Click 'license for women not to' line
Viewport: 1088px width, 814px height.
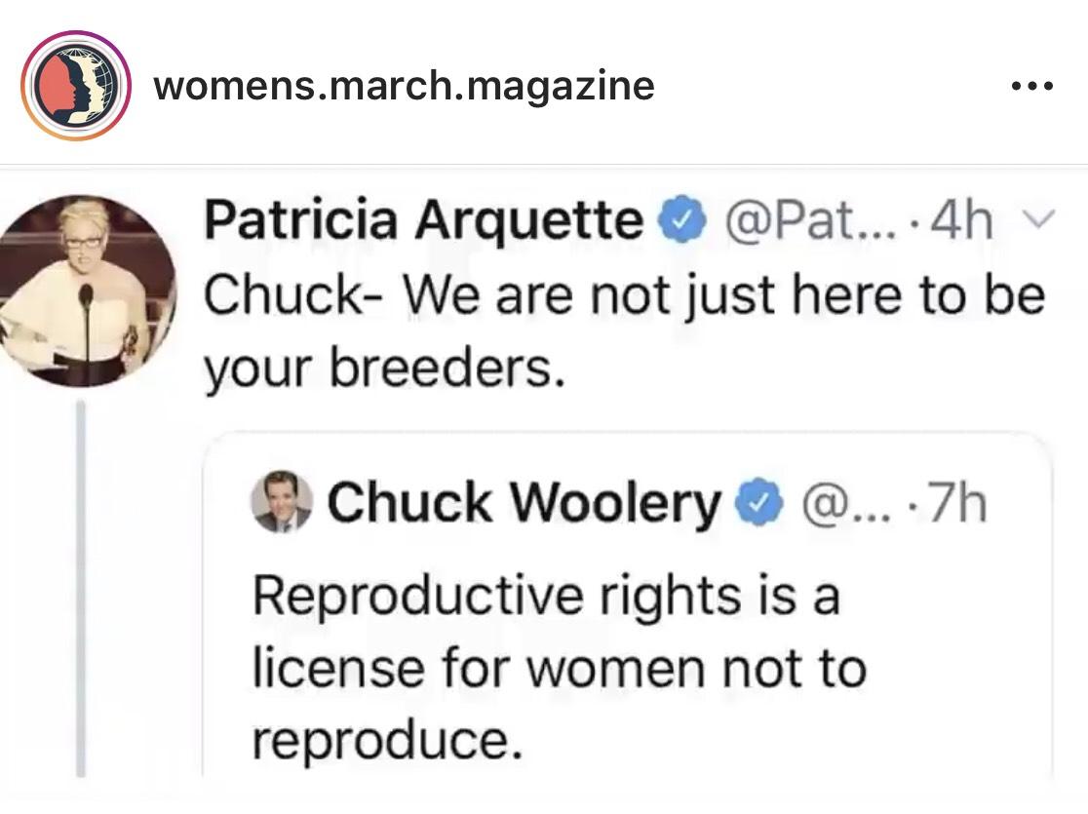560,669
